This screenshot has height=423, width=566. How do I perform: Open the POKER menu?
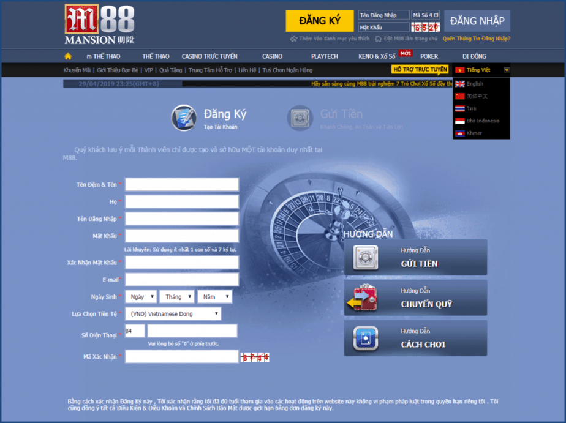click(429, 56)
